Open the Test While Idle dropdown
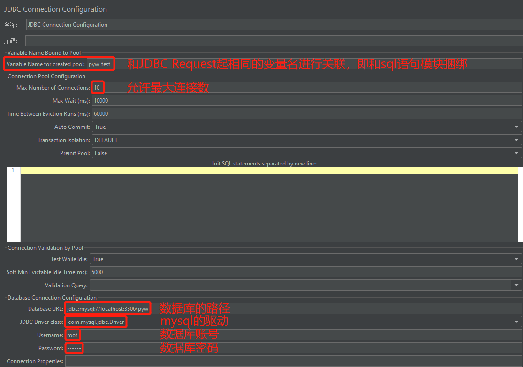 305,259
